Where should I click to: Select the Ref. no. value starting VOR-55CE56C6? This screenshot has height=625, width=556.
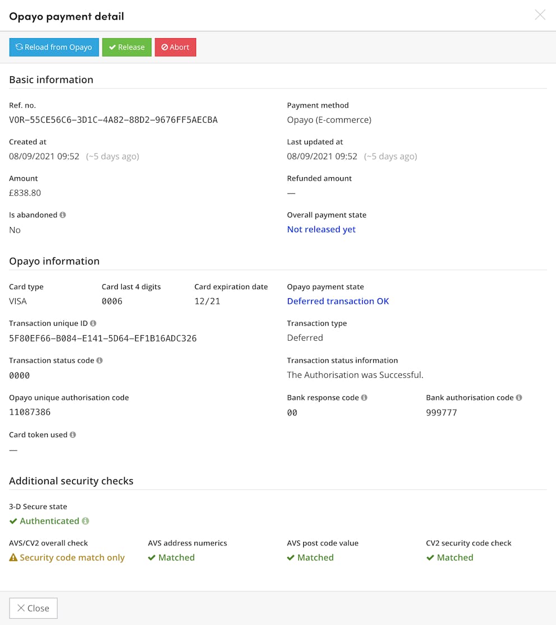pos(113,120)
